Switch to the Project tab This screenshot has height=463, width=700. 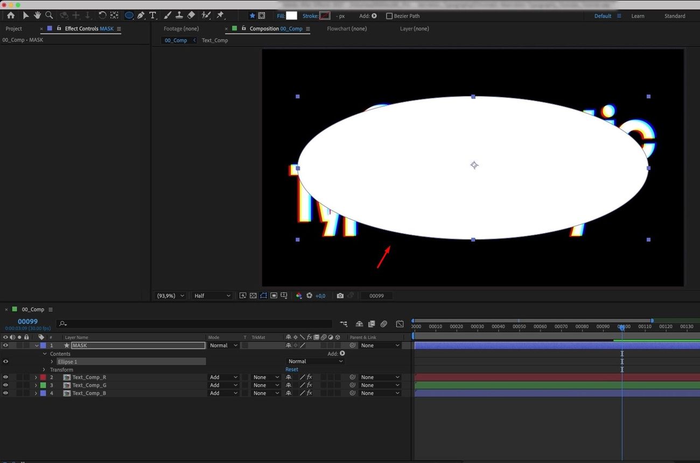pos(13,28)
